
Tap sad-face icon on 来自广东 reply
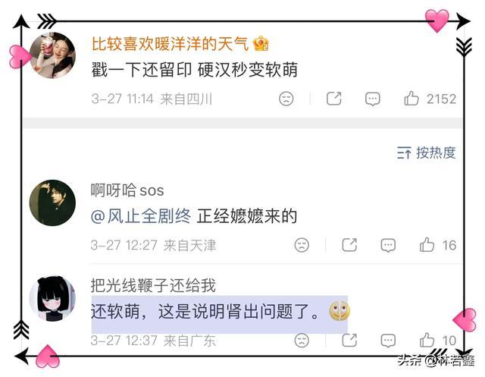[302, 341]
